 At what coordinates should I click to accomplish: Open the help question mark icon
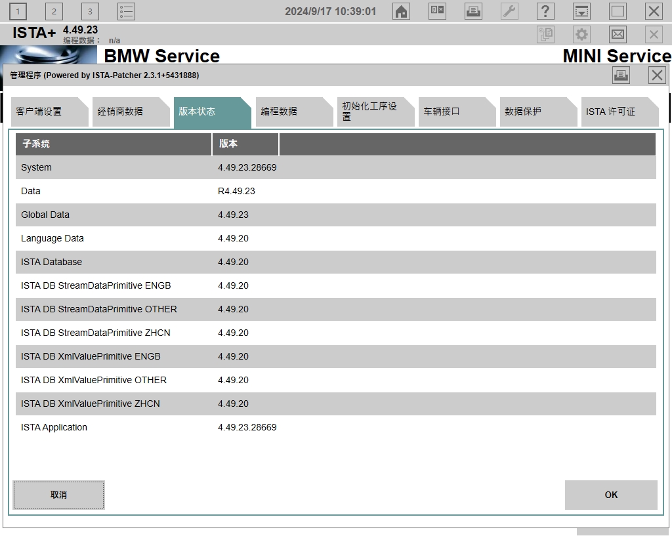click(545, 11)
